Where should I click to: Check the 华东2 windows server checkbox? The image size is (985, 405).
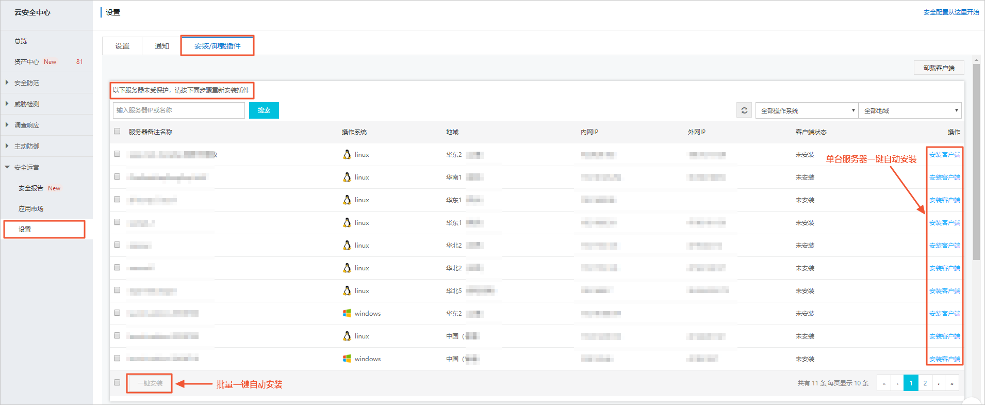pyautogui.click(x=117, y=313)
